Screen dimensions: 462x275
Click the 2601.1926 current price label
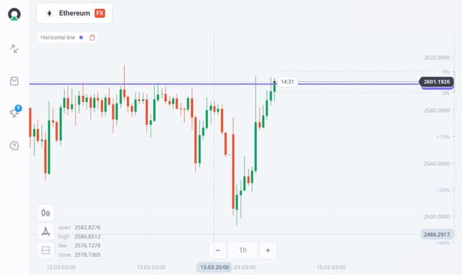tap(437, 82)
